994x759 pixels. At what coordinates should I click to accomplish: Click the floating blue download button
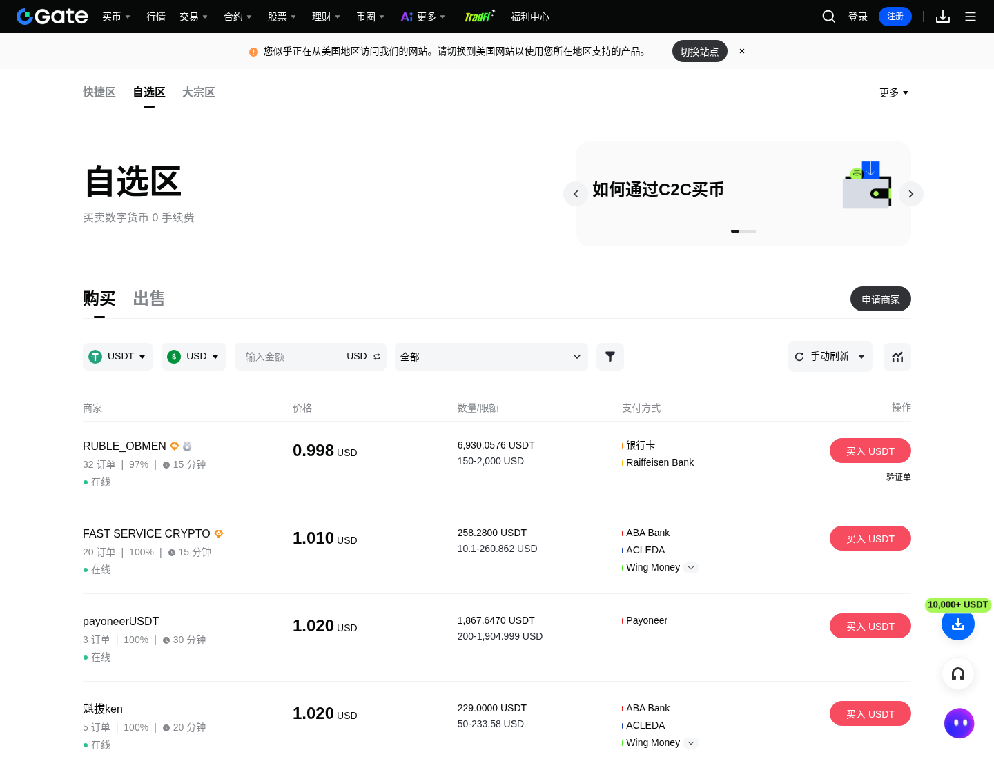(958, 624)
